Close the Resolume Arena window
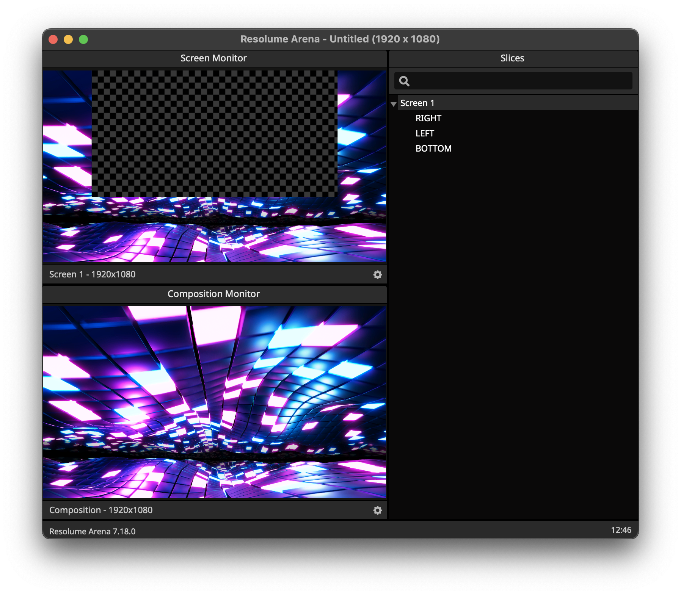The height and width of the screenshot is (595, 681). (53, 39)
